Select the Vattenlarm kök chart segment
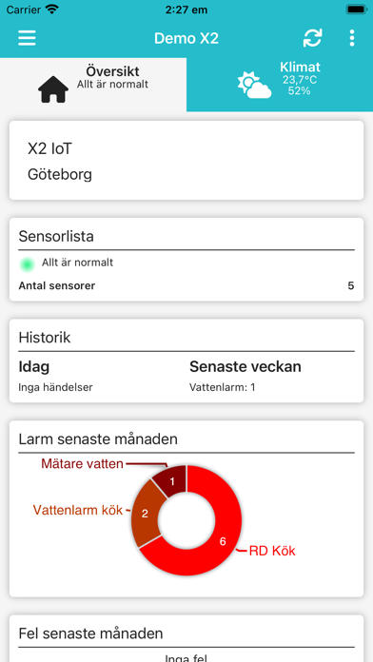This screenshot has height=662, width=373. [145, 514]
